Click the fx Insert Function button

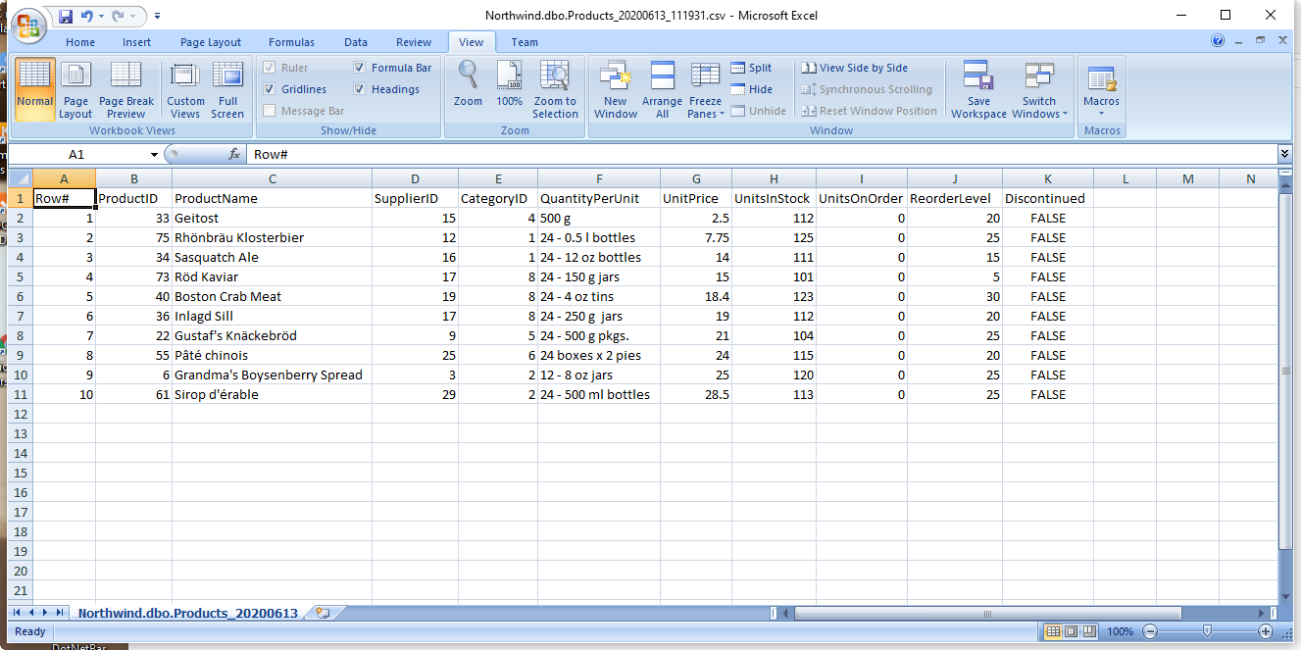point(234,155)
